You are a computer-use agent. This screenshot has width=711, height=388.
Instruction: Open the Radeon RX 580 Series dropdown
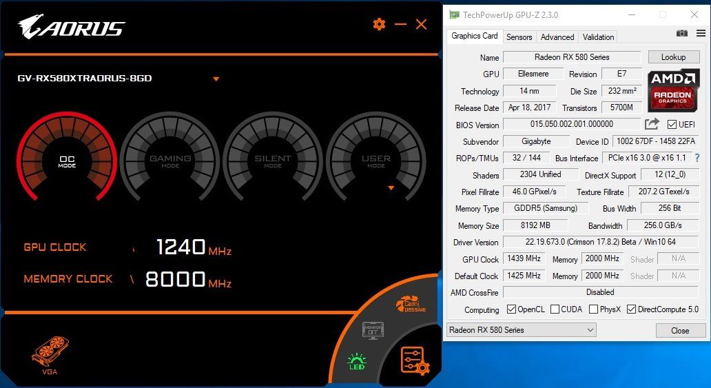(521, 330)
